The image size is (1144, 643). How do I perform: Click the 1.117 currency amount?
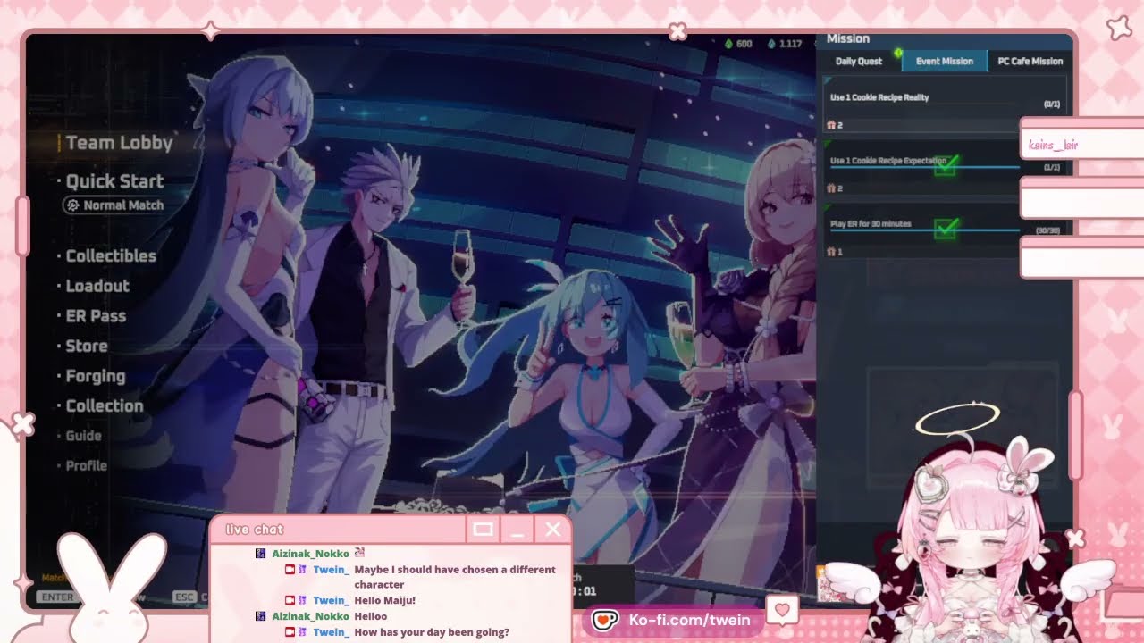pyautogui.click(x=790, y=43)
